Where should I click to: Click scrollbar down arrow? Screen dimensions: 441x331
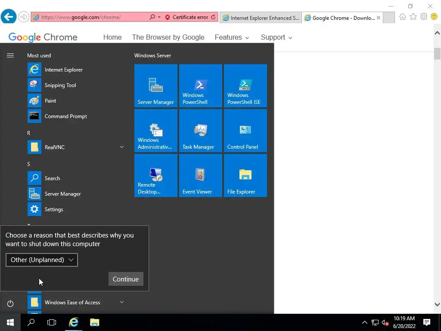[437, 304]
